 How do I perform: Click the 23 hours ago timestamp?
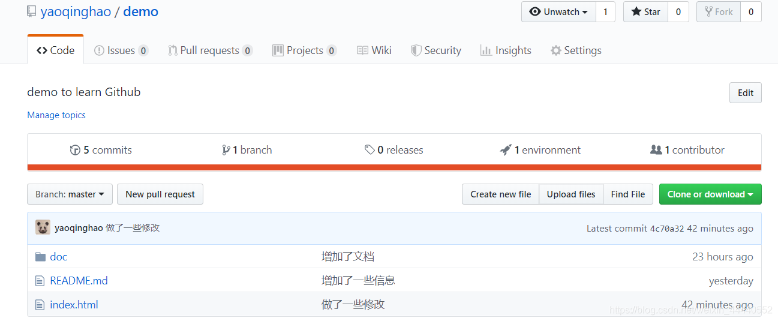[x=723, y=257]
